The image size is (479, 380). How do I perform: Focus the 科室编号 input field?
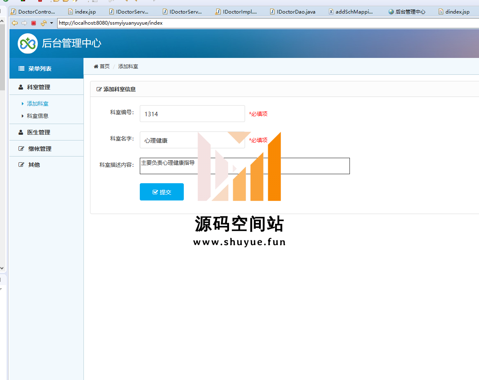[192, 113]
